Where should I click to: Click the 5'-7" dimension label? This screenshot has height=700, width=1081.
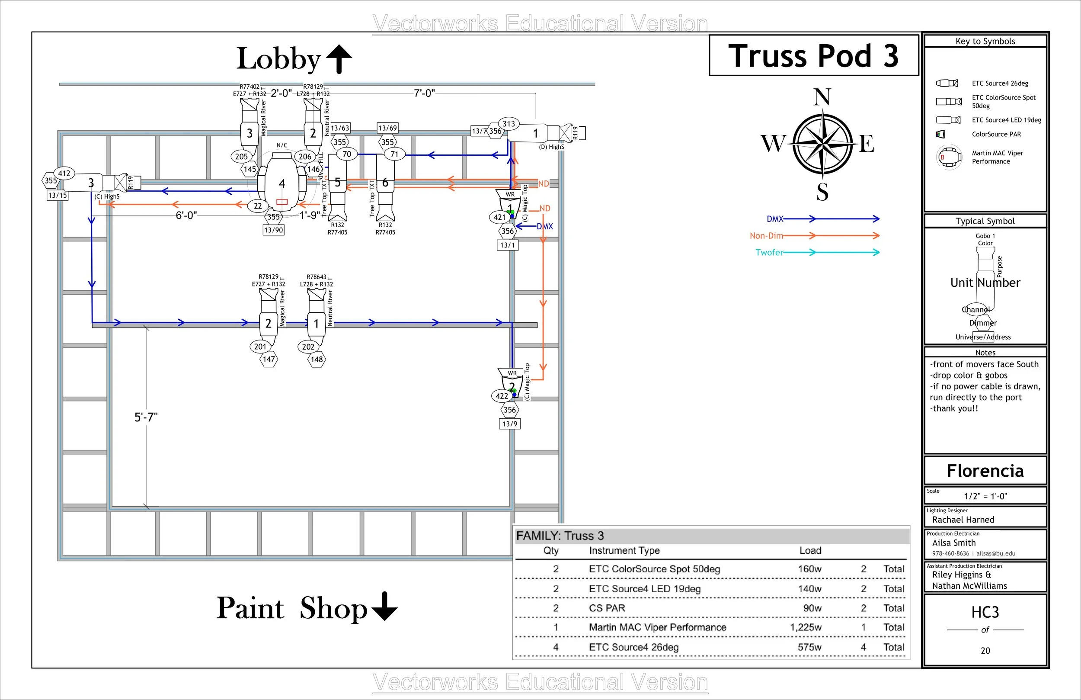click(x=146, y=417)
